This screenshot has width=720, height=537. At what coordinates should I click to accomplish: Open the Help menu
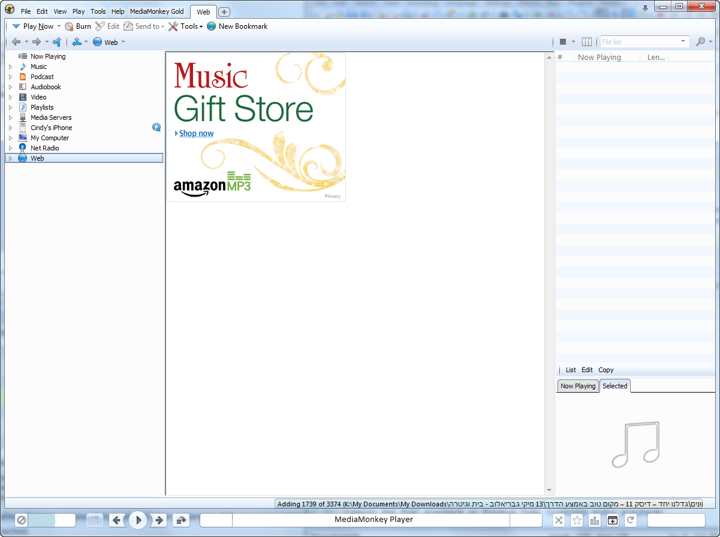(118, 11)
